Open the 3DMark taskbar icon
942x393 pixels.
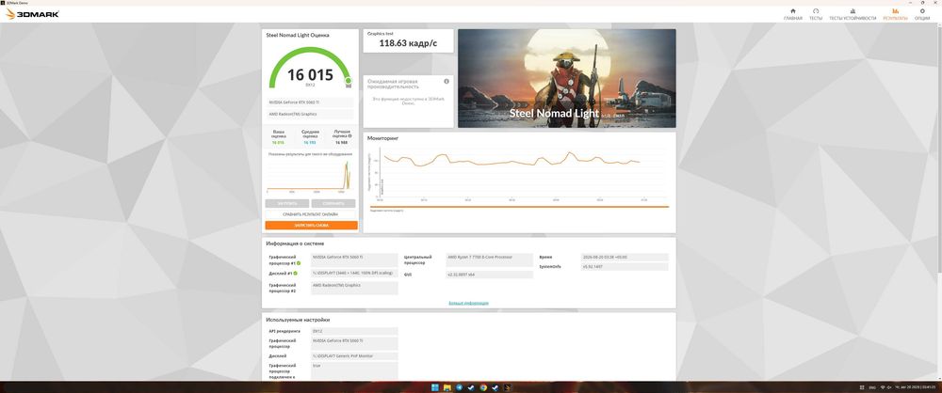507,387
